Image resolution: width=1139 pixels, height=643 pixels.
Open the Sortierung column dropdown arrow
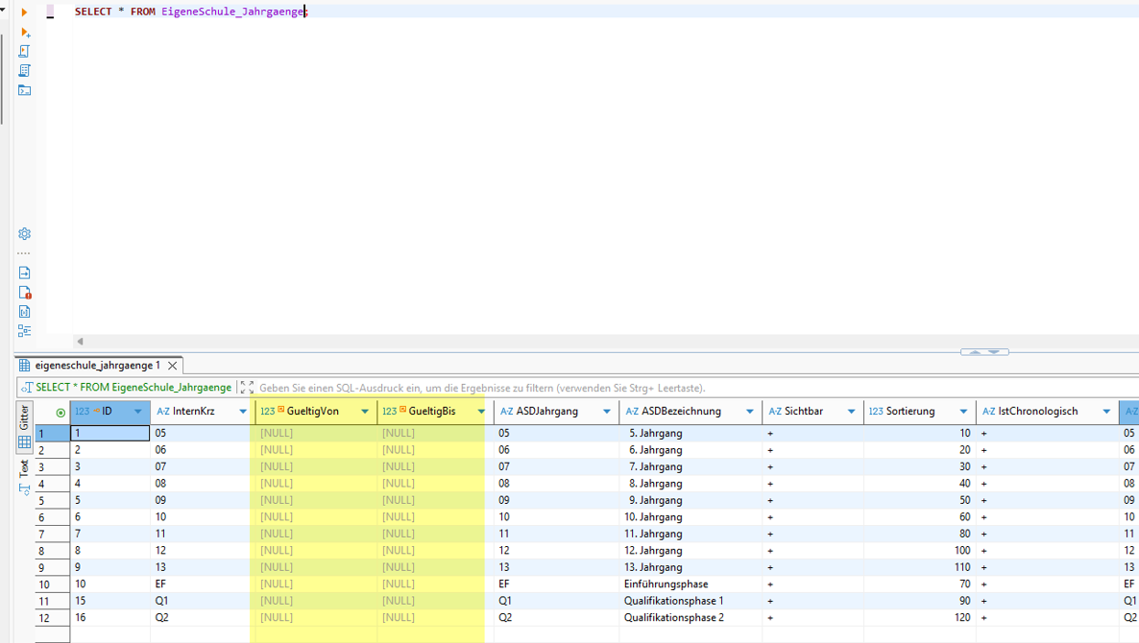click(x=963, y=412)
